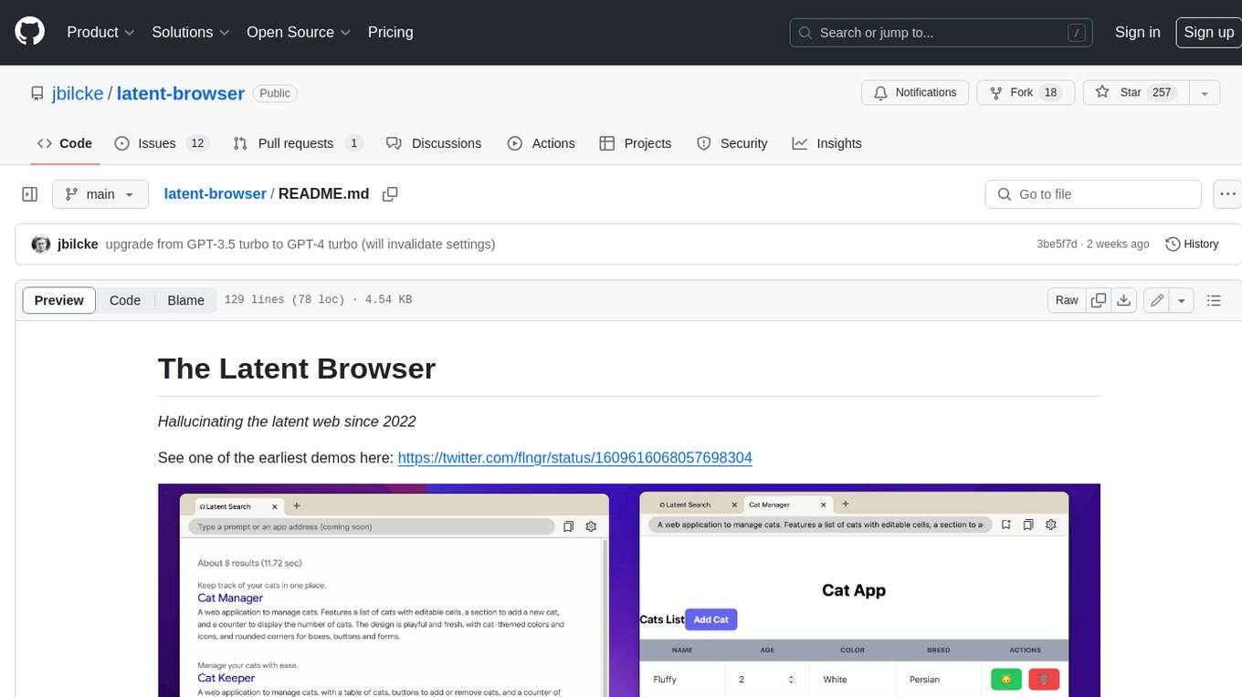
Task: Open the GPT-4 turbo upgrade commit message
Action: pyautogui.click(x=300, y=244)
